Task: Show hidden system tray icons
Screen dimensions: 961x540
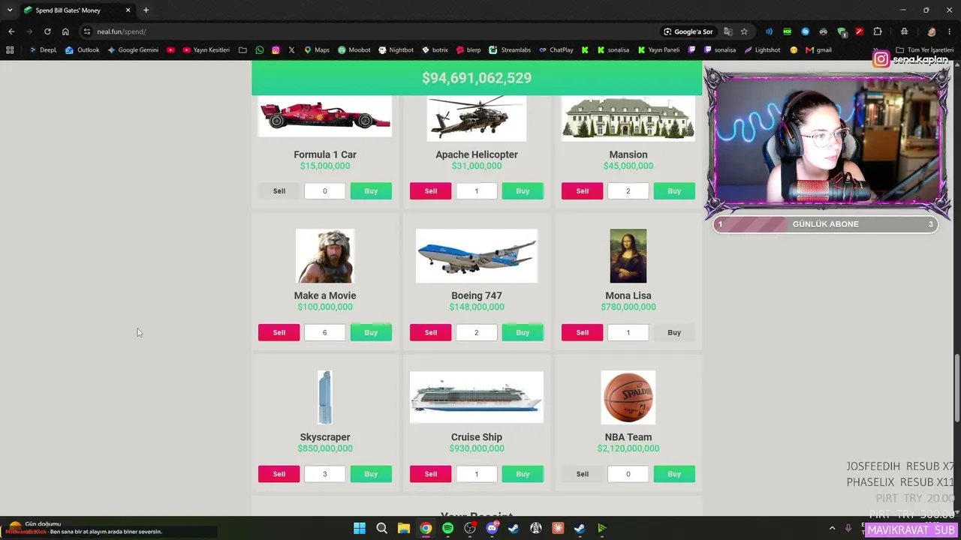Action: [x=832, y=528]
